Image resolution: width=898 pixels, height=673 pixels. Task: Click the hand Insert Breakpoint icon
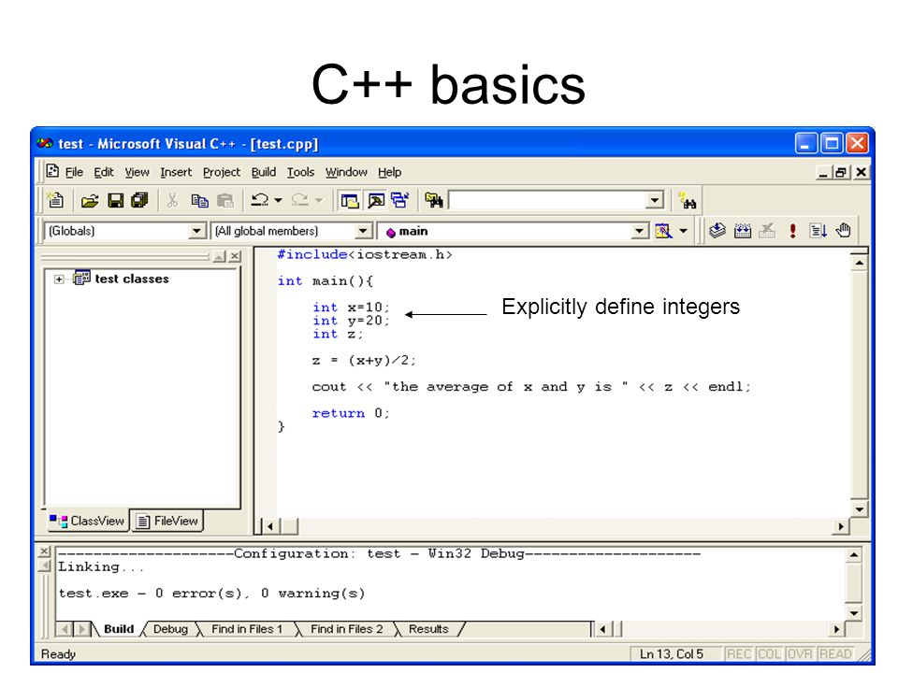[x=843, y=230]
